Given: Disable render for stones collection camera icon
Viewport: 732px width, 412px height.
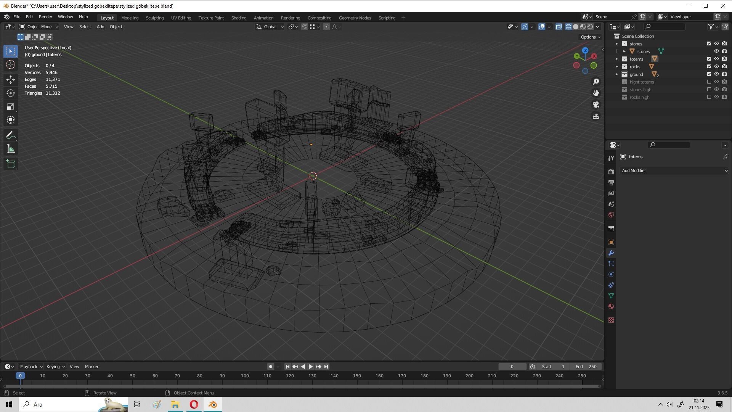Looking at the screenshot, I should tap(724, 43).
